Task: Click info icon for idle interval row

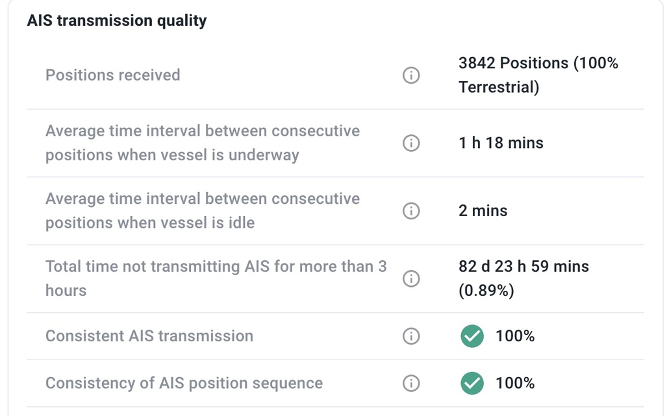Action: (411, 210)
